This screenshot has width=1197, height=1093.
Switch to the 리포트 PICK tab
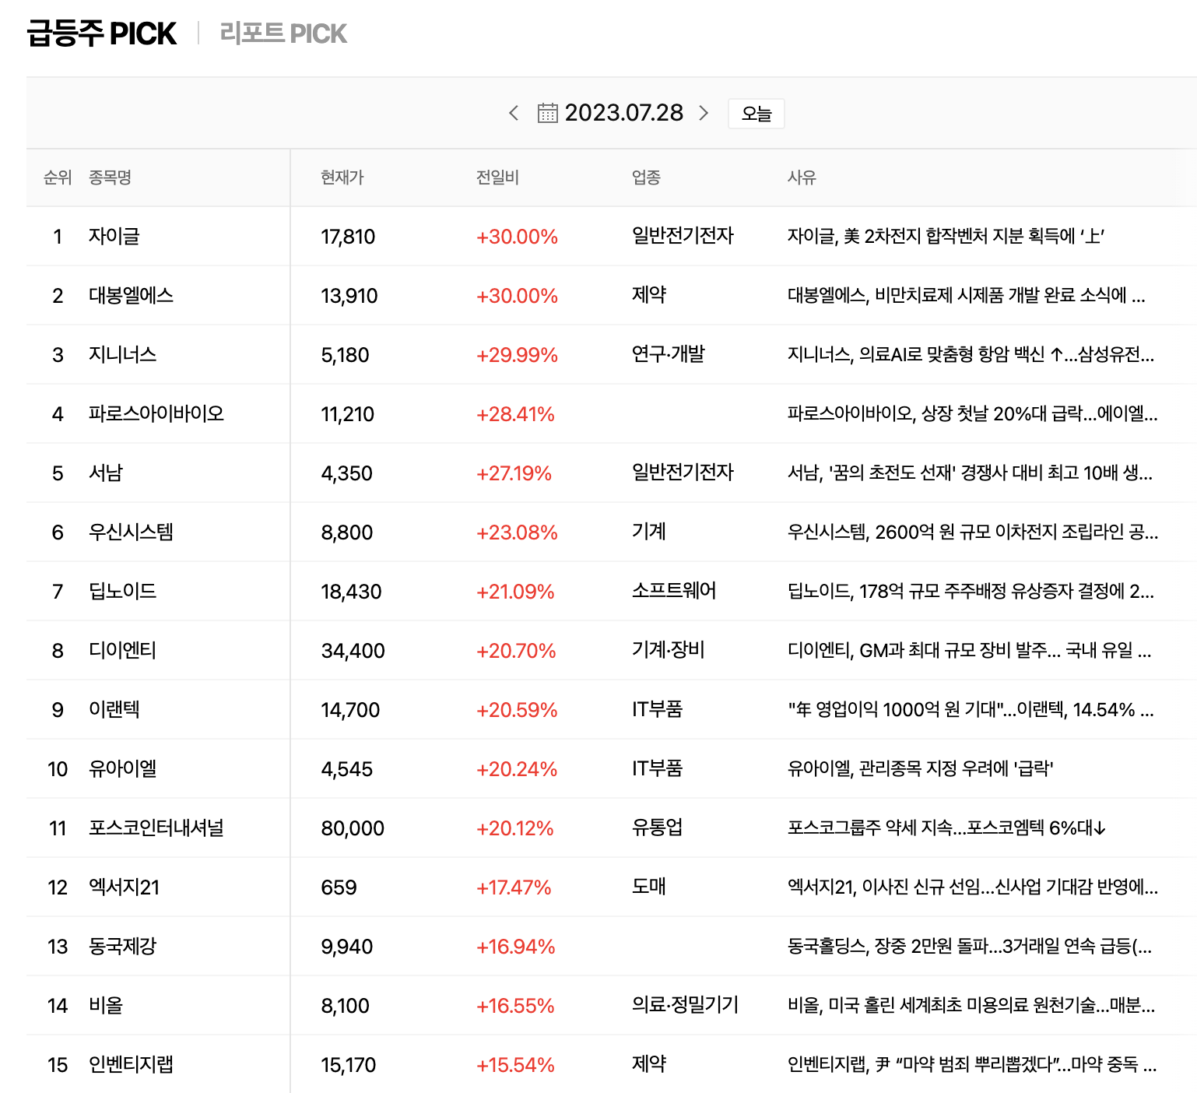click(283, 33)
